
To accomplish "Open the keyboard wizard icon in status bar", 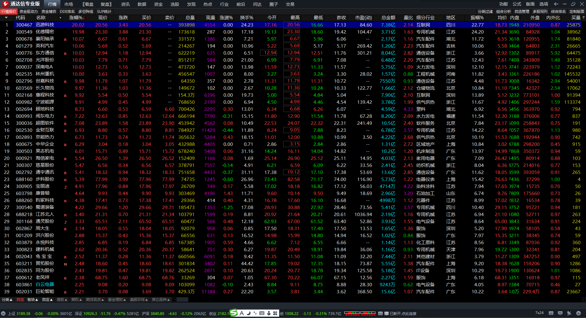I will point(551,313).
